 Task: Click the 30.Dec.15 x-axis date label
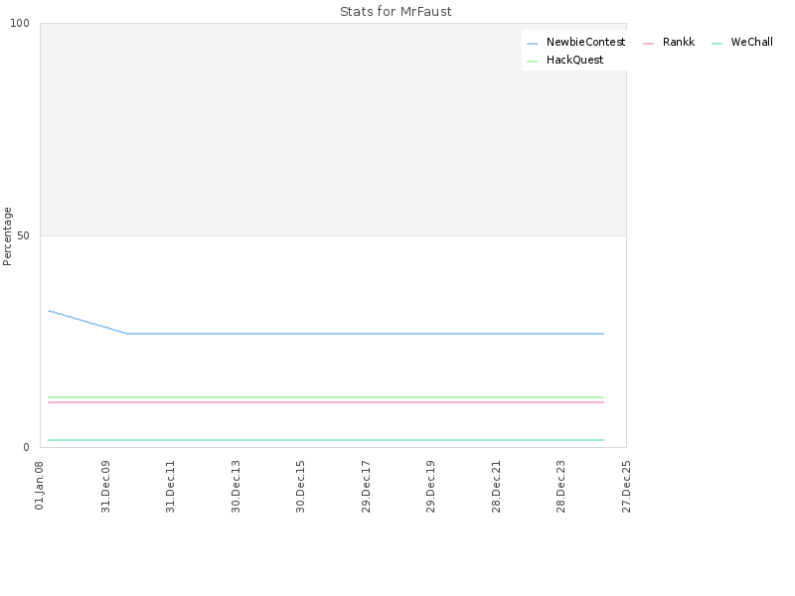click(301, 486)
